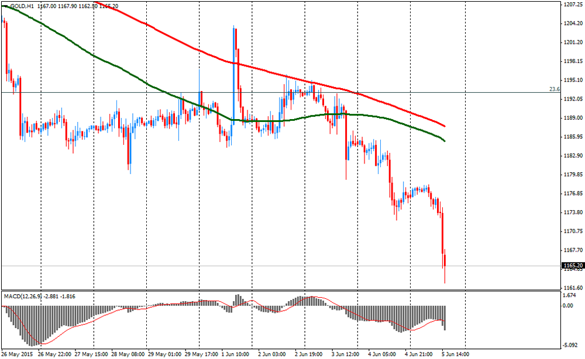Click the 1189.00 price axis label
This screenshot has width=585, height=359.
click(573, 118)
